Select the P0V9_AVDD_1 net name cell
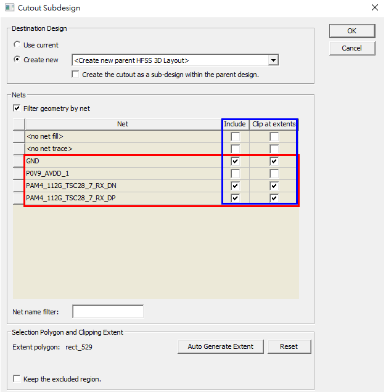Viewport: 386px width, 392px height. pos(123,173)
